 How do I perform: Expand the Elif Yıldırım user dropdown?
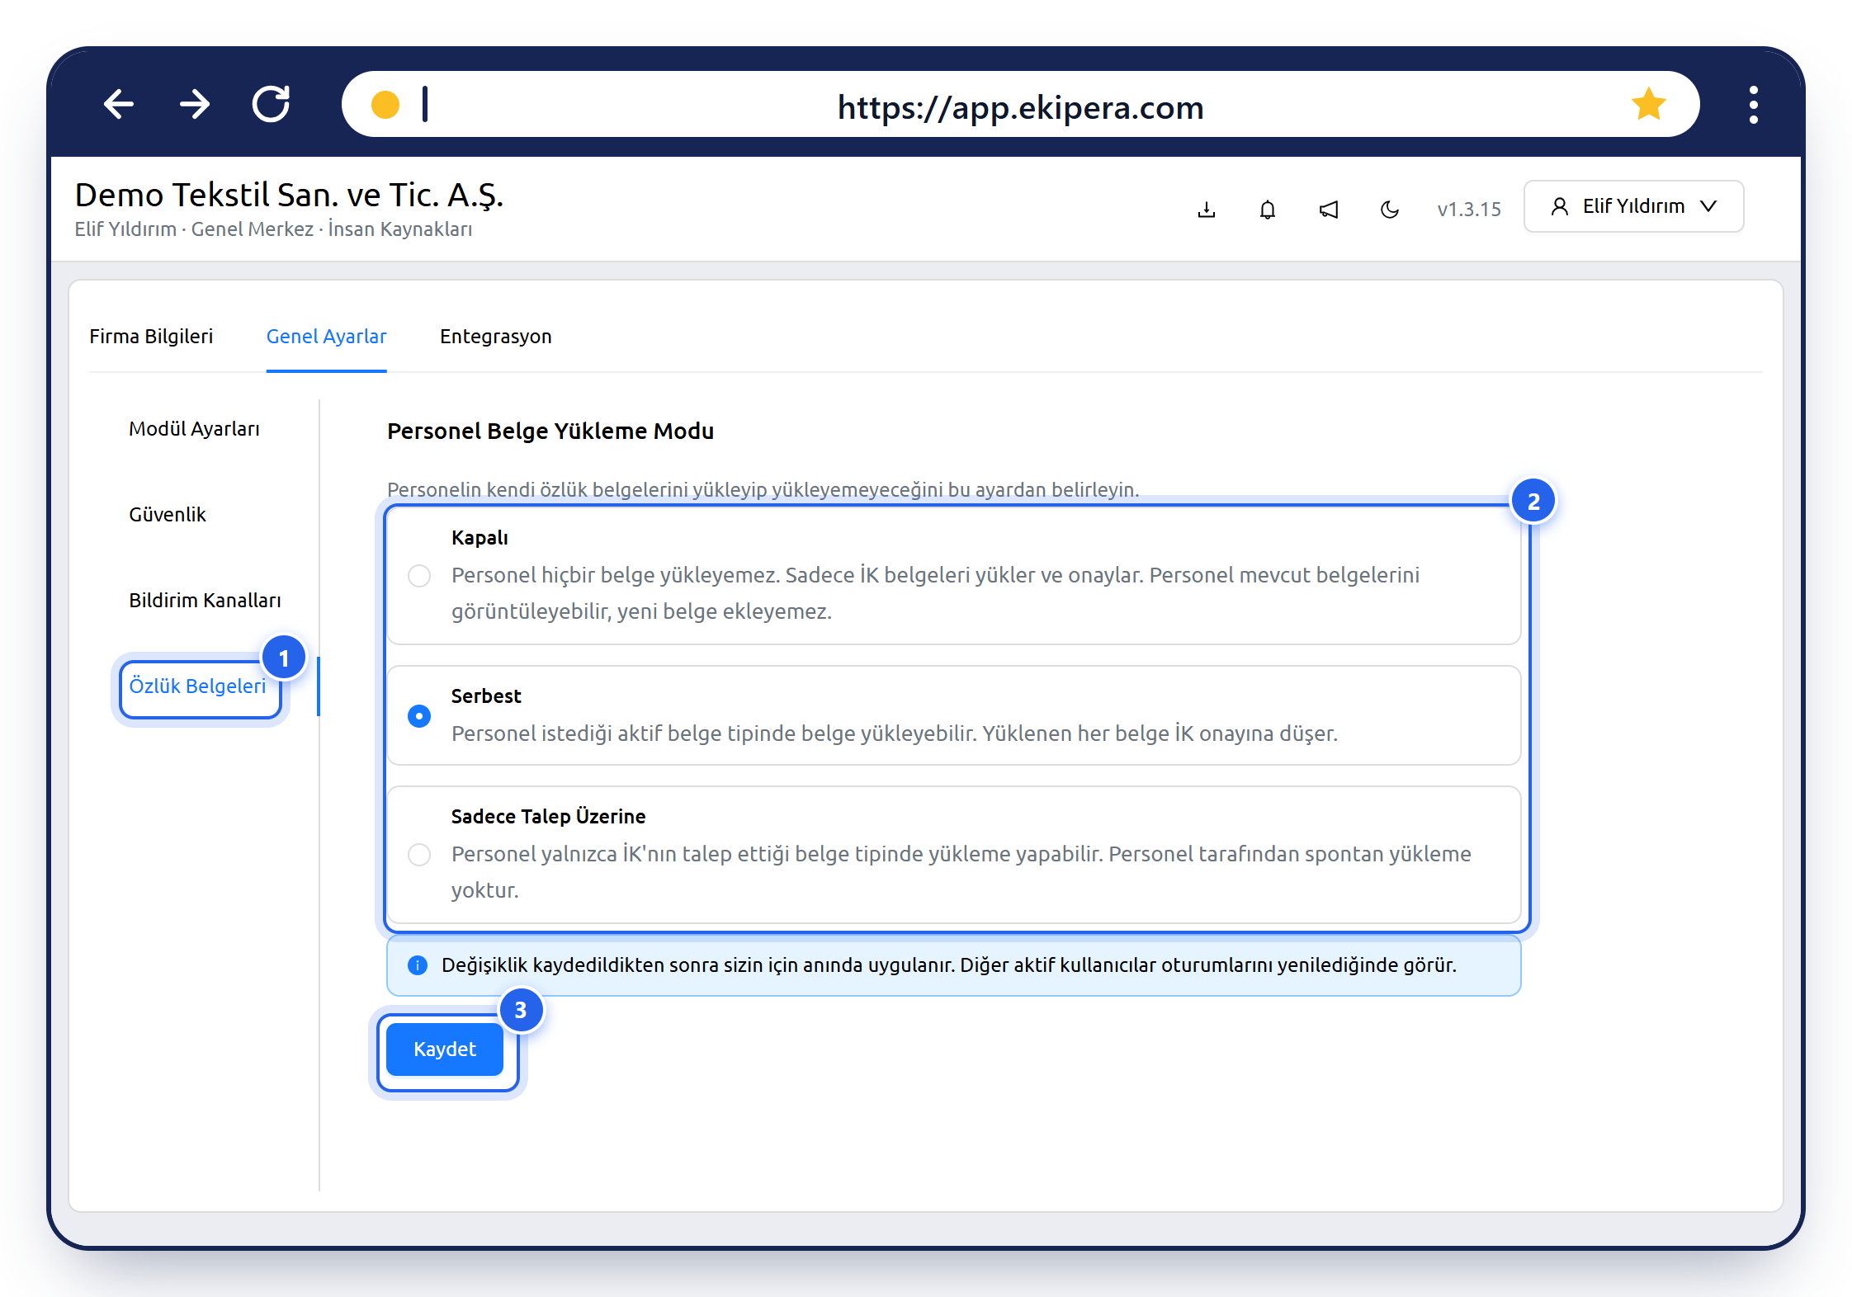[x=1633, y=206]
